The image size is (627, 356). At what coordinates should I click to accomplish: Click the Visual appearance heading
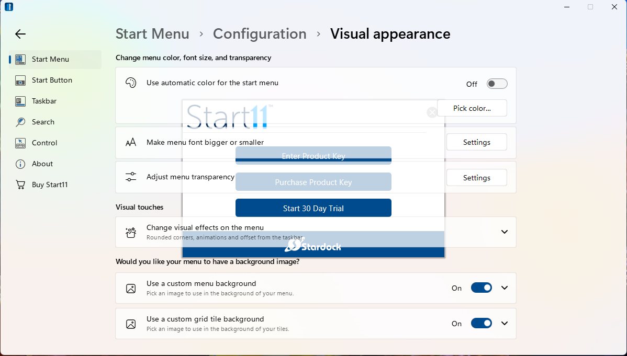(390, 34)
